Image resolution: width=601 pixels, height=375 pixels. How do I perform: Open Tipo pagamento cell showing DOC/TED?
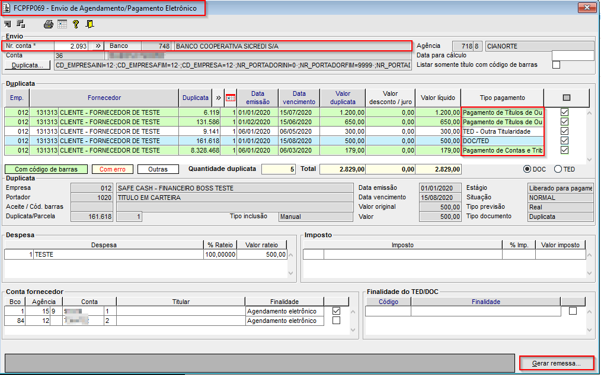(503, 141)
